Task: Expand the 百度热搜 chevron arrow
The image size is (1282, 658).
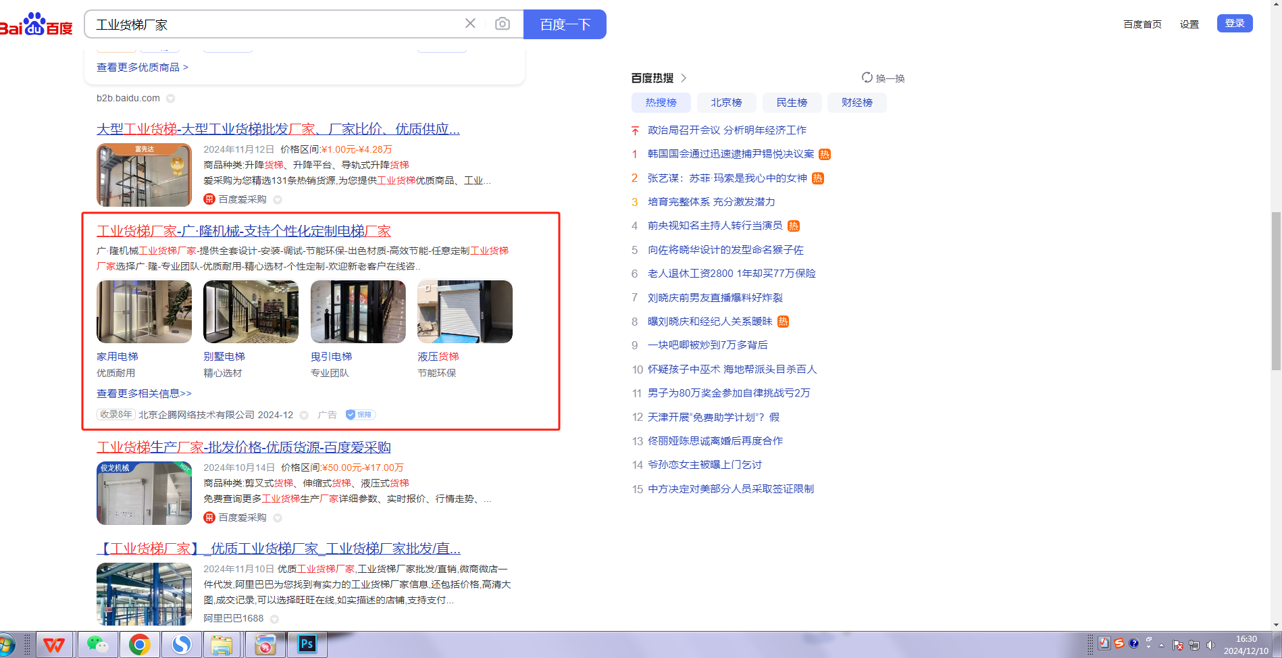Action: (x=684, y=78)
